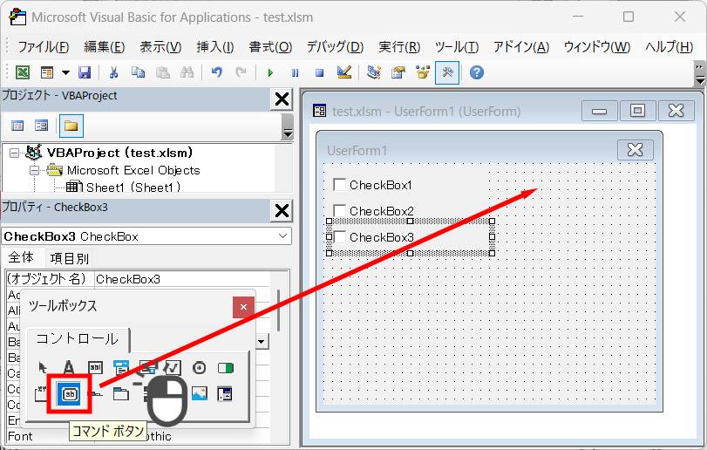Close the プロジェクト panel
This screenshot has height=450, width=707.
[x=282, y=99]
